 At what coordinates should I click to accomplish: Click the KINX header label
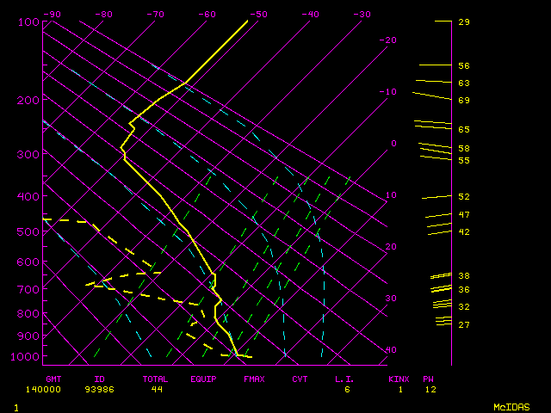point(398,379)
